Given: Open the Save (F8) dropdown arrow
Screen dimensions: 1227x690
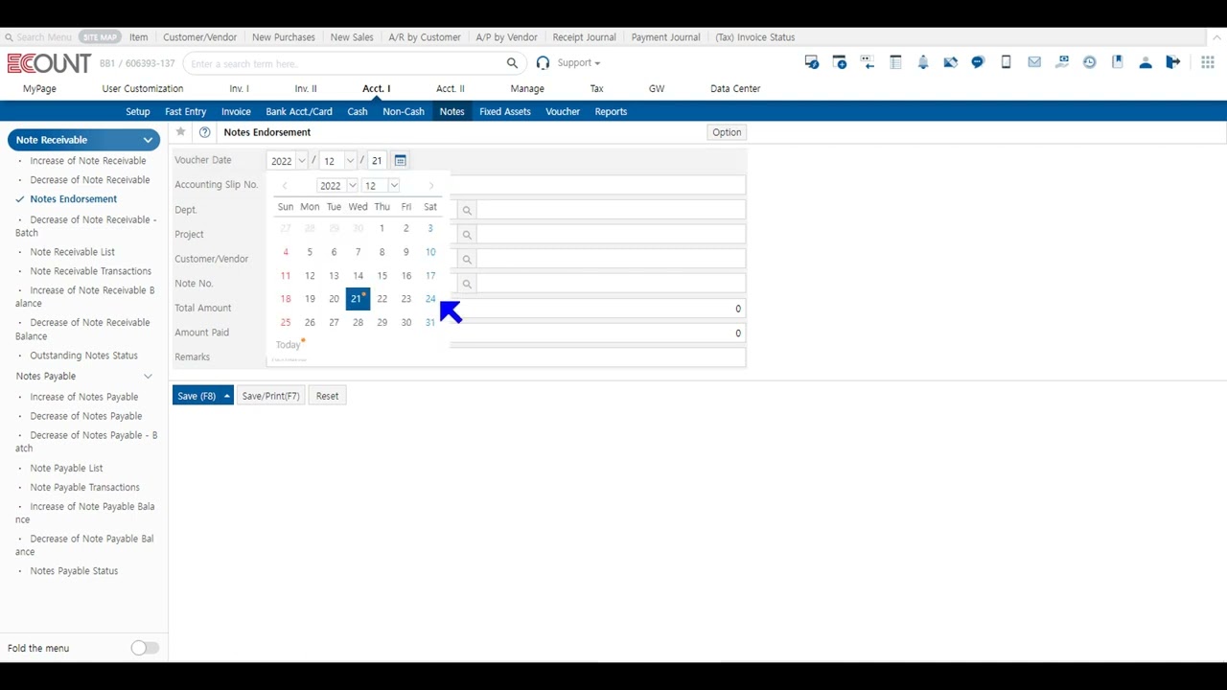Looking at the screenshot, I should (227, 396).
